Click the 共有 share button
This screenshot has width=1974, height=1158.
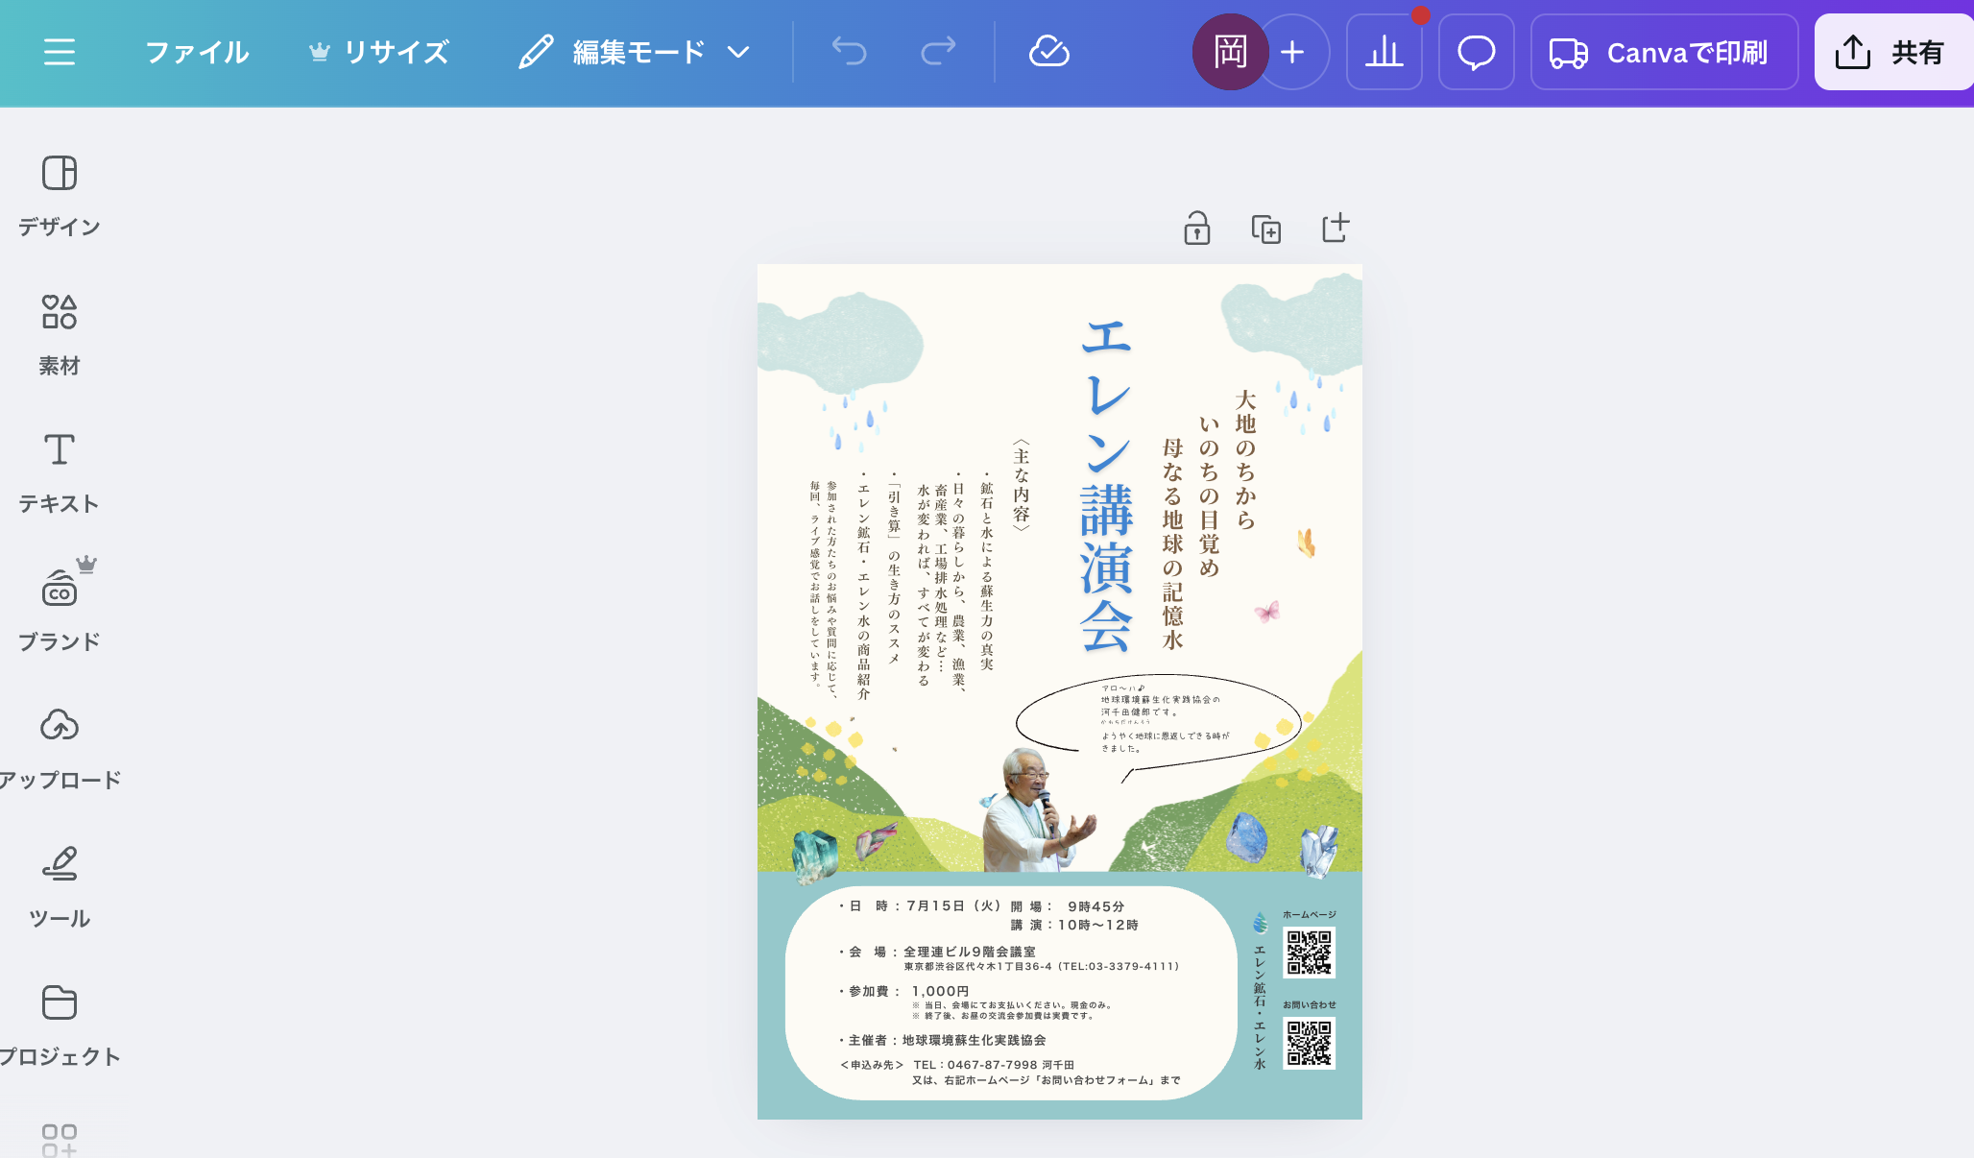tap(1890, 52)
